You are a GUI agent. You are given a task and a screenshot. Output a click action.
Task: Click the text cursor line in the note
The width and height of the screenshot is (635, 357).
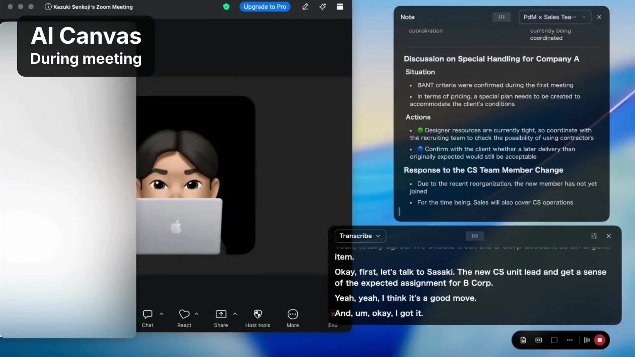coord(399,212)
